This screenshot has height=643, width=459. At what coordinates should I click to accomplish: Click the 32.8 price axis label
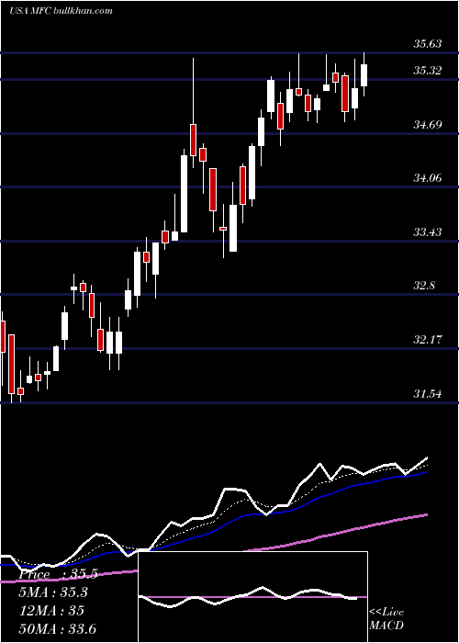(x=424, y=286)
